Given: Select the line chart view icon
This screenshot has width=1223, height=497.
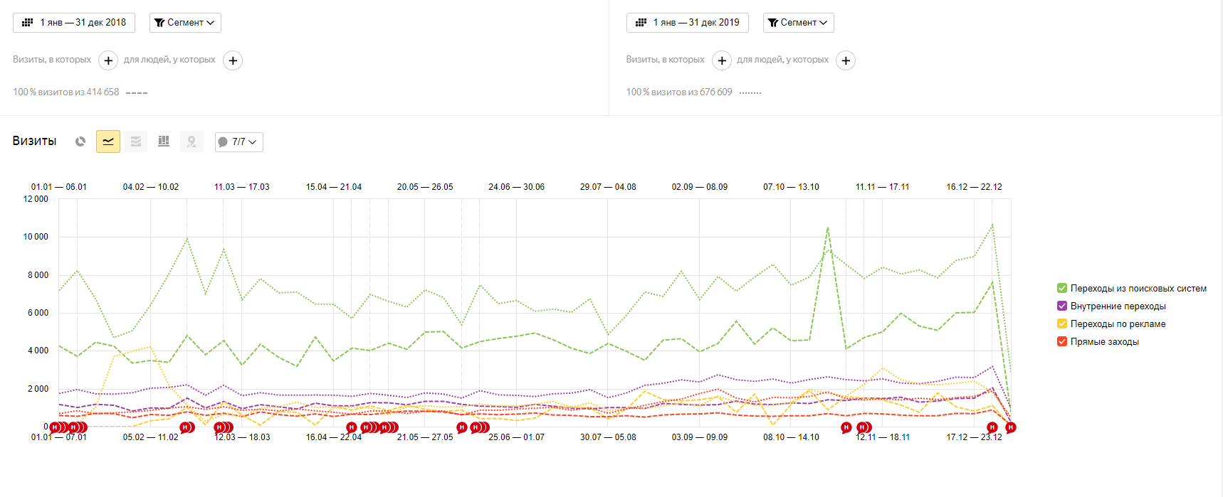Looking at the screenshot, I should pyautogui.click(x=108, y=141).
